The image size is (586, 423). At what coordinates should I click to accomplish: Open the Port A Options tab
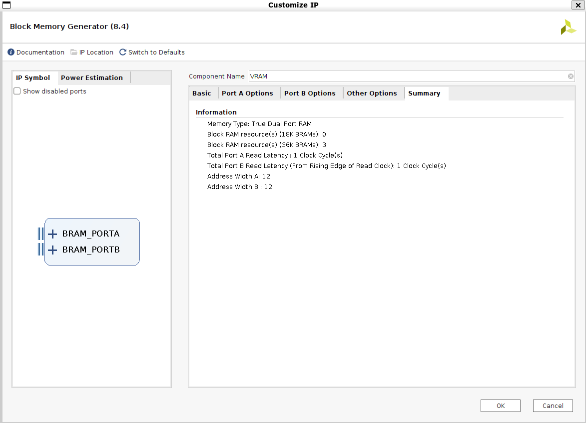tap(247, 93)
